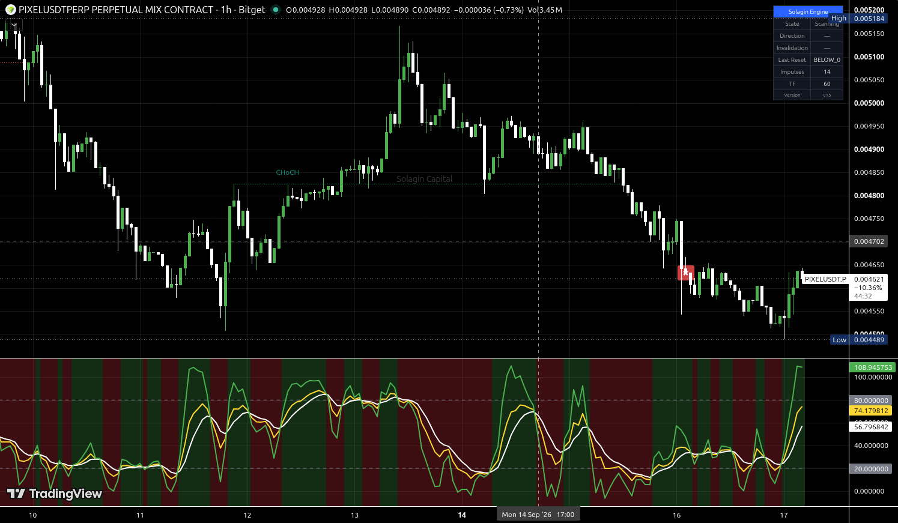Click the open value O0.004928
Viewport: 898px width, 523px height.
click(x=306, y=10)
